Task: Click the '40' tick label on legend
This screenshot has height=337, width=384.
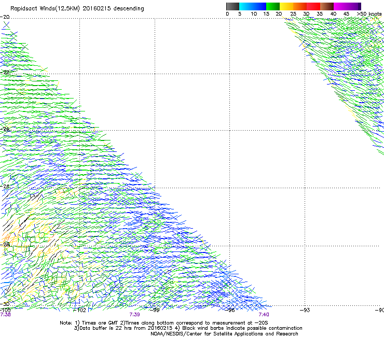Action: pyautogui.click(x=333, y=14)
